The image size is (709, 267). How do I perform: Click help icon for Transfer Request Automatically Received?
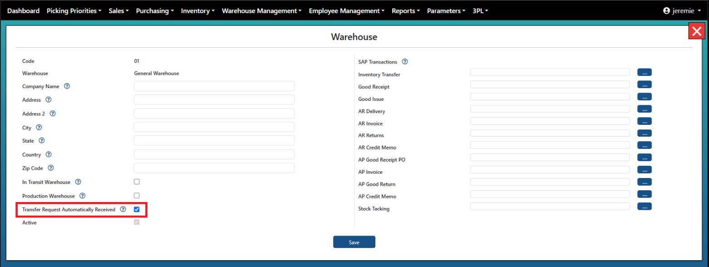[x=123, y=209]
